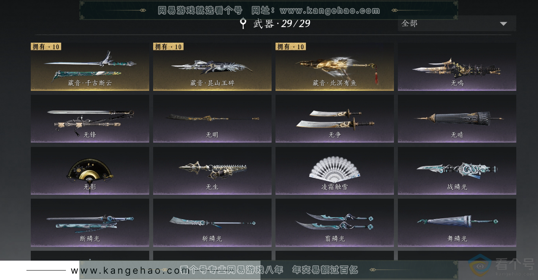Select the 无影 black fan weapon
Viewport: 538px width, 280px height.
click(90, 171)
